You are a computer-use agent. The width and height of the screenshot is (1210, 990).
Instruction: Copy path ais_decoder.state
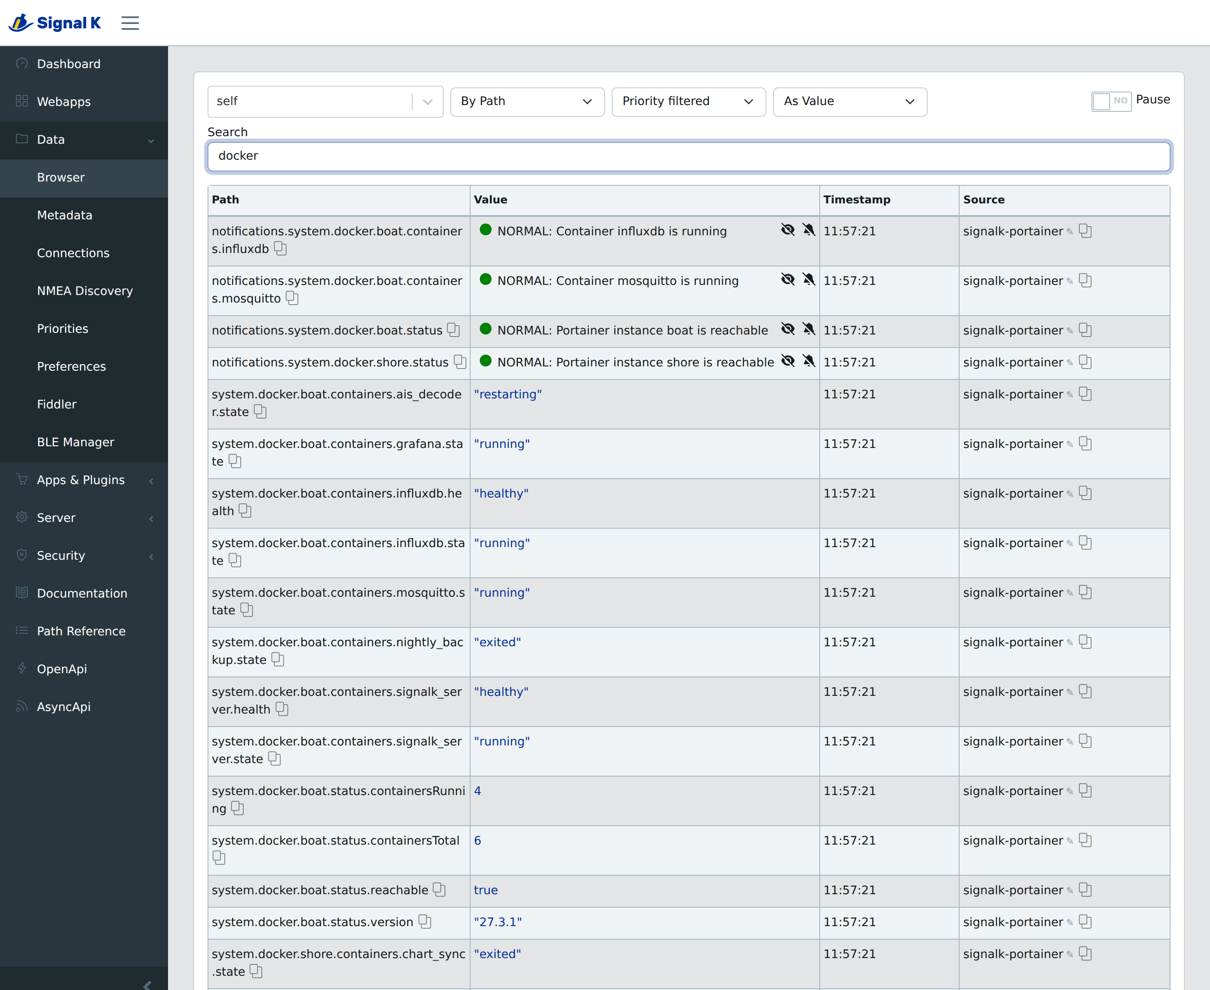(x=260, y=412)
